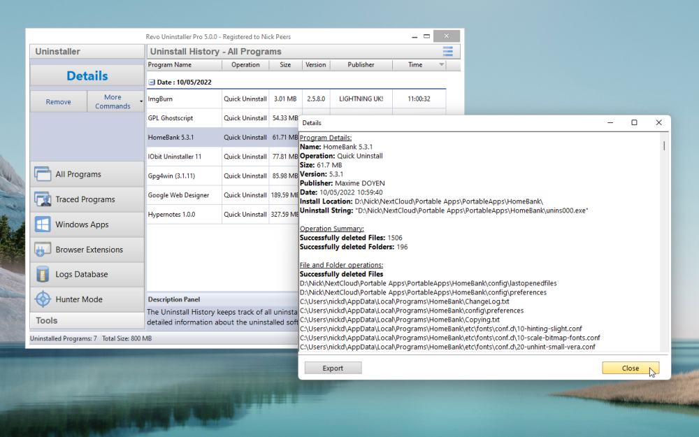
Task: Open Traced Programs via its icon
Action: pyautogui.click(x=43, y=199)
